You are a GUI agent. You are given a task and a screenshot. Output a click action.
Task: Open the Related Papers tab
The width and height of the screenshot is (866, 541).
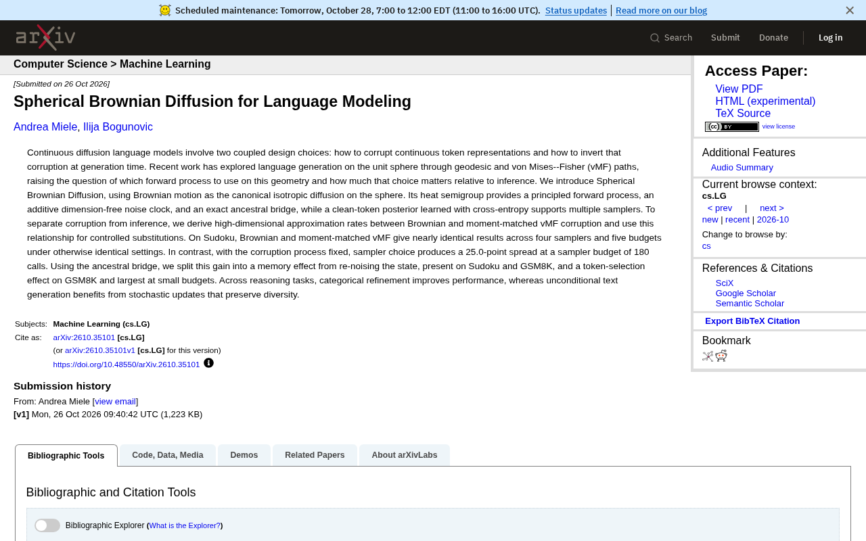(315, 455)
